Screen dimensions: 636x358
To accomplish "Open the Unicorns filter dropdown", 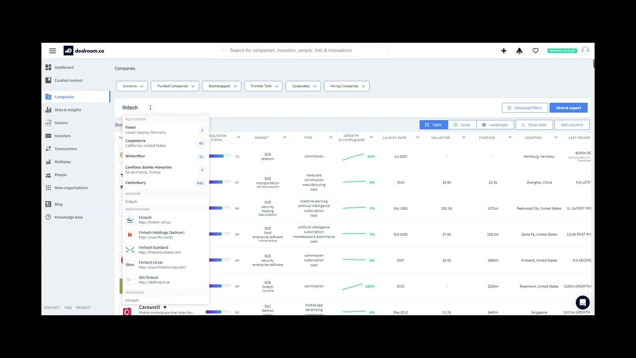I will pyautogui.click(x=132, y=86).
